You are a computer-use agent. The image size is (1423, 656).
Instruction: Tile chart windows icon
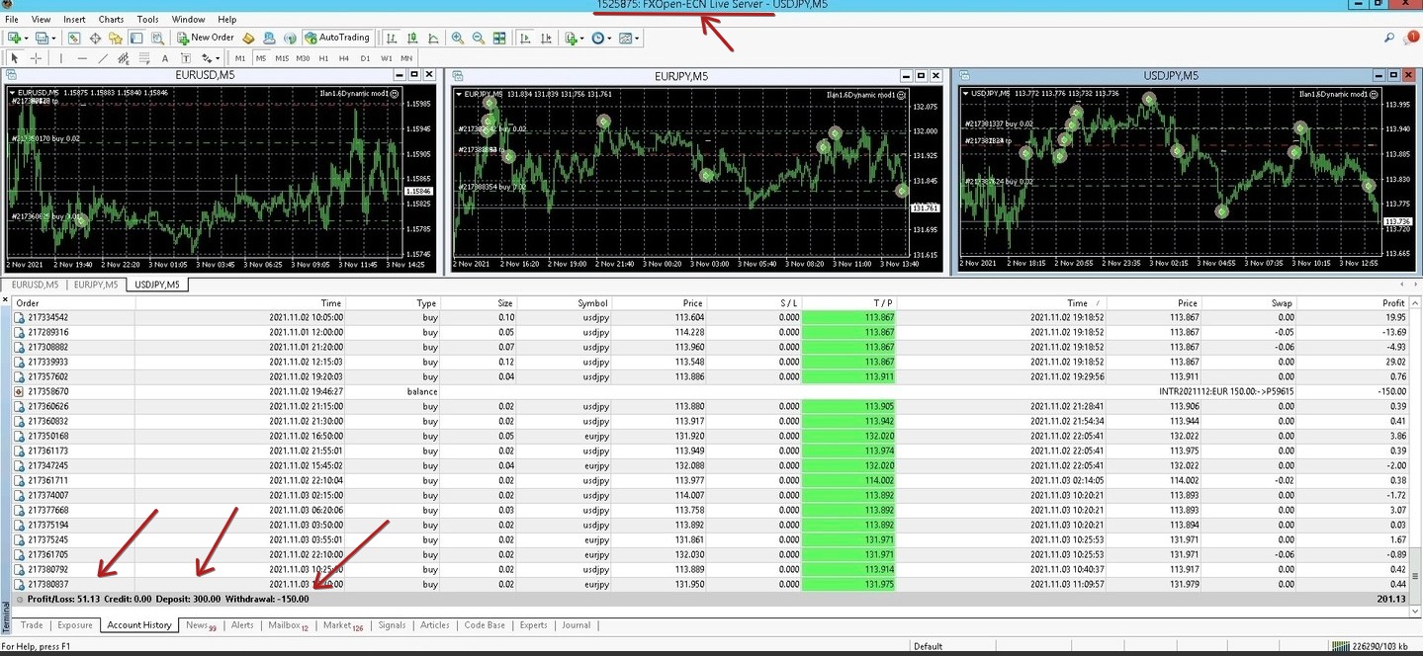[499, 38]
